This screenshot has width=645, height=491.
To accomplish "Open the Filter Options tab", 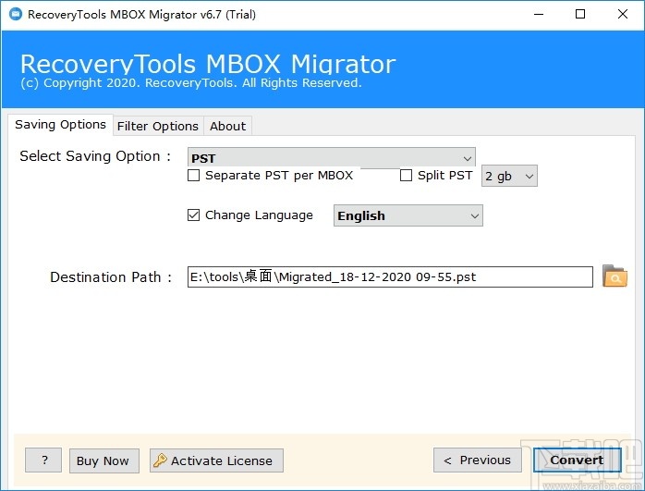I will point(158,126).
